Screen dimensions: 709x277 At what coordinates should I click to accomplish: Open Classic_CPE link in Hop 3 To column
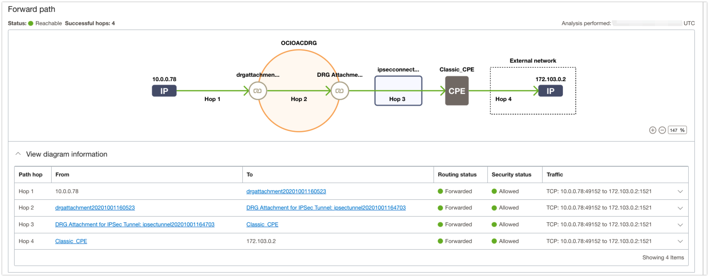coord(262,225)
